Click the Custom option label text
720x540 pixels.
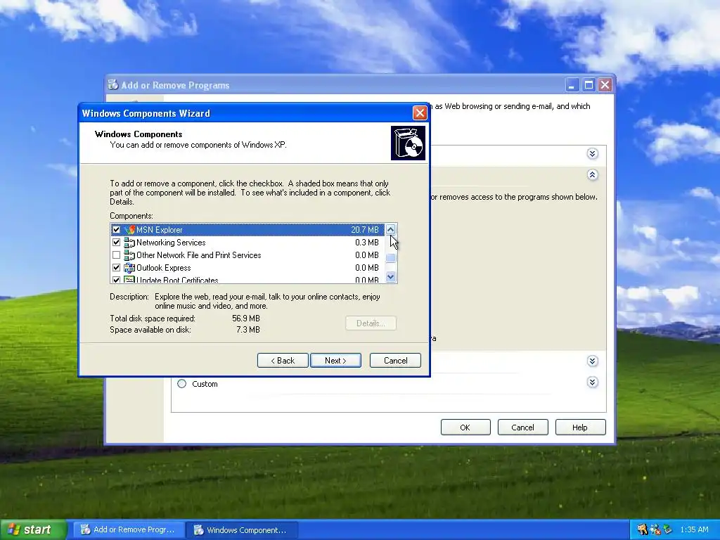tap(205, 384)
